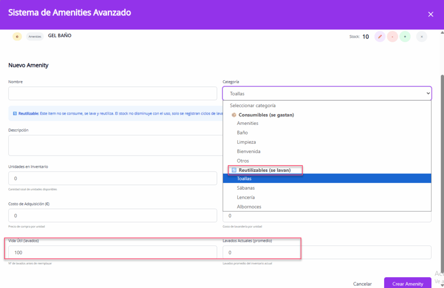Close the Sistema de Amenities Avanzado dialog

click(431, 14)
